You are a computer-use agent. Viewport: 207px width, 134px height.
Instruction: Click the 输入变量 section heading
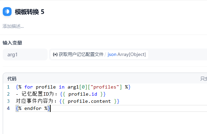[12, 43]
